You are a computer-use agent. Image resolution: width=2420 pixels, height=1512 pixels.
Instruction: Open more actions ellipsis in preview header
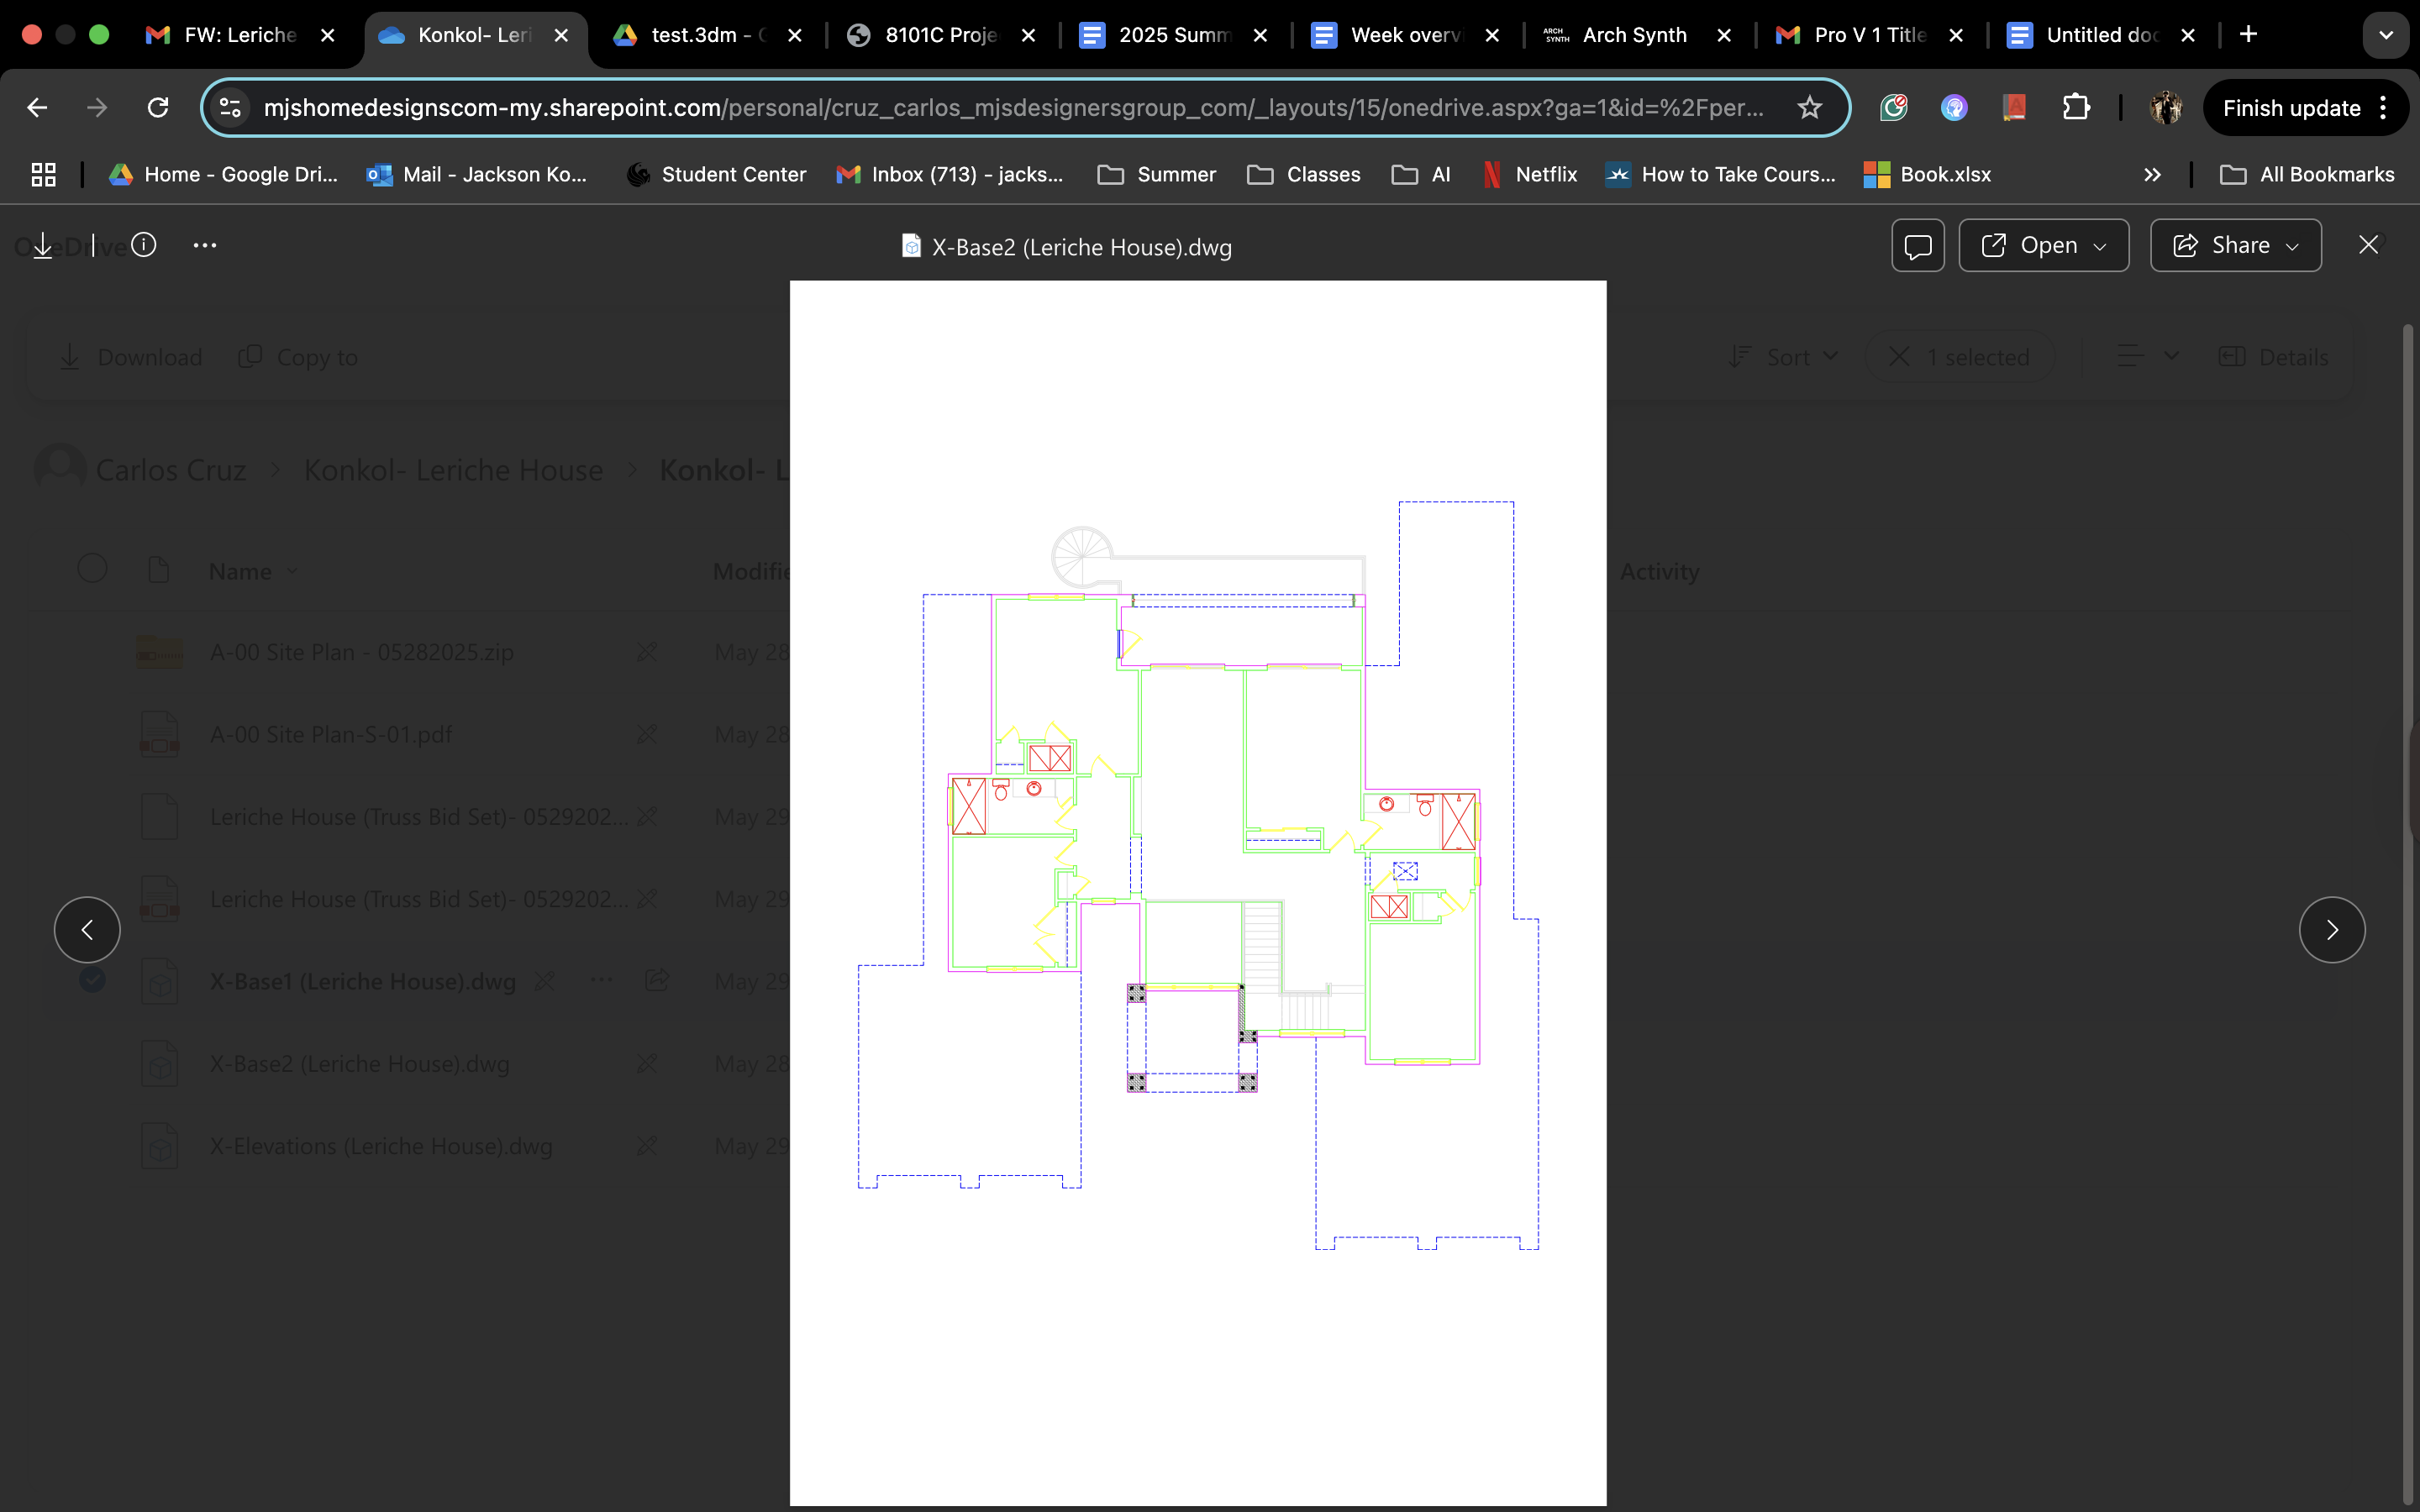click(x=205, y=245)
